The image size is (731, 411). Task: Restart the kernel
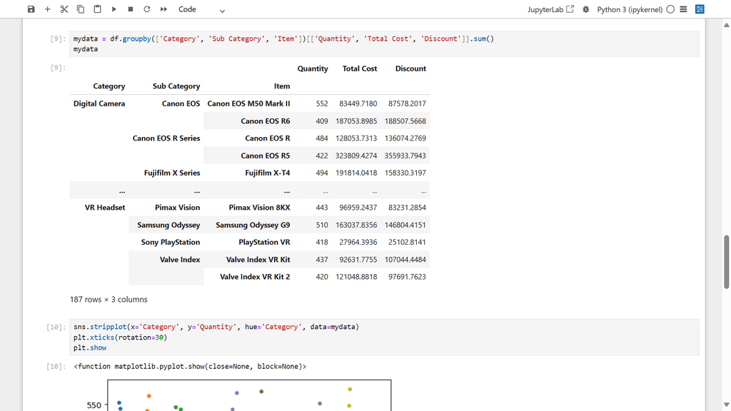[147, 9]
